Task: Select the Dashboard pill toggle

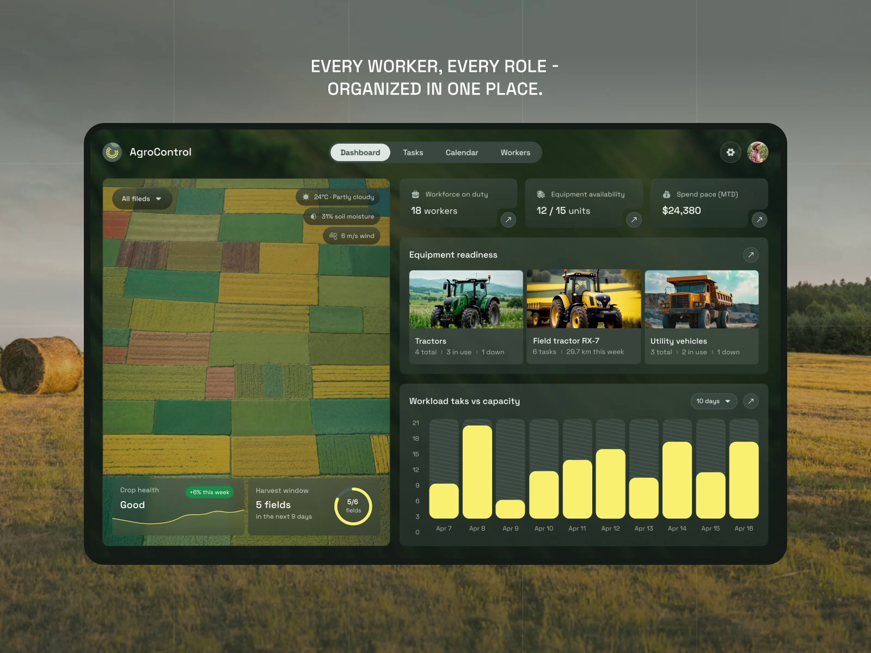Action: [360, 152]
